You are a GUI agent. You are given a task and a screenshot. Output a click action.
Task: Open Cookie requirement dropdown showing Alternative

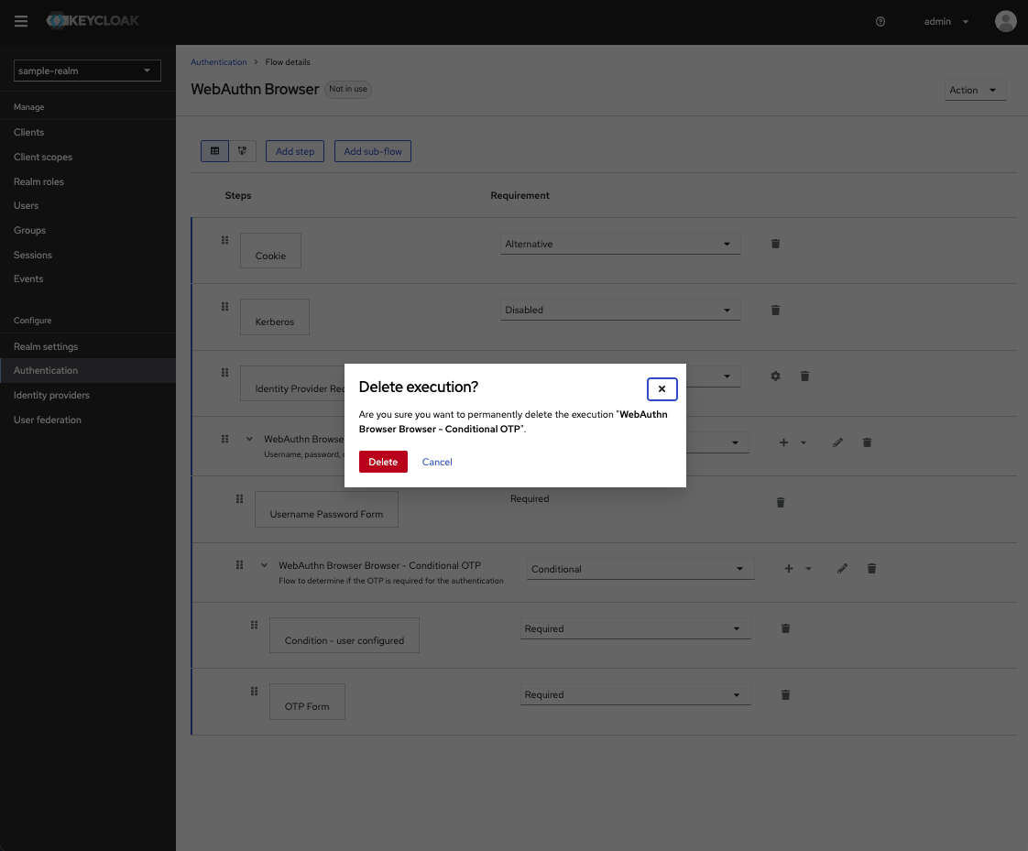point(620,245)
